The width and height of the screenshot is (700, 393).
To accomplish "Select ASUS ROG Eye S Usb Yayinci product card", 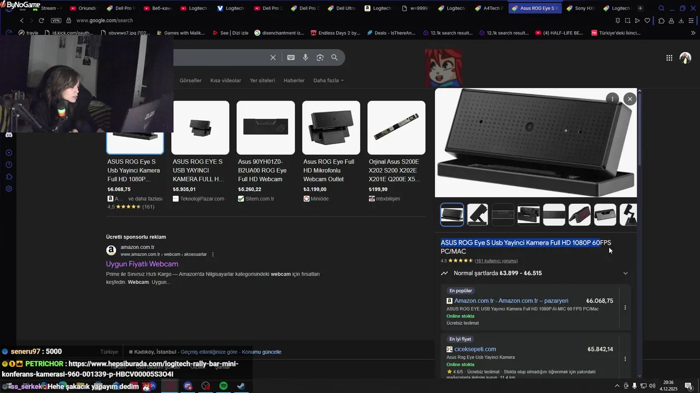I will click(135, 155).
